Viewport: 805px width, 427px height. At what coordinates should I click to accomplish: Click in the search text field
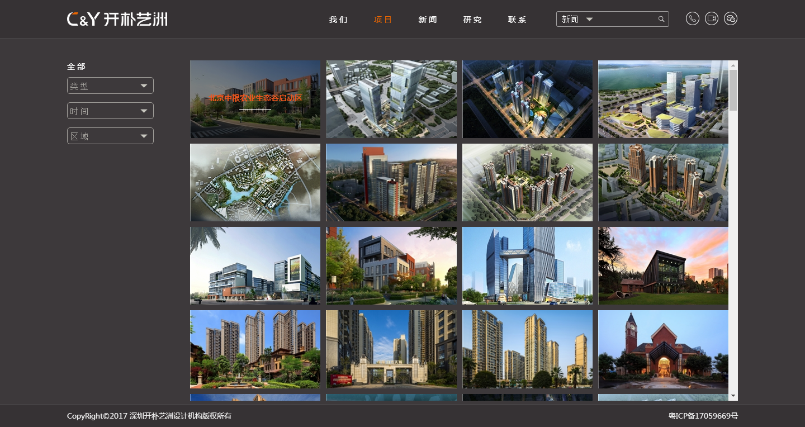tap(626, 19)
